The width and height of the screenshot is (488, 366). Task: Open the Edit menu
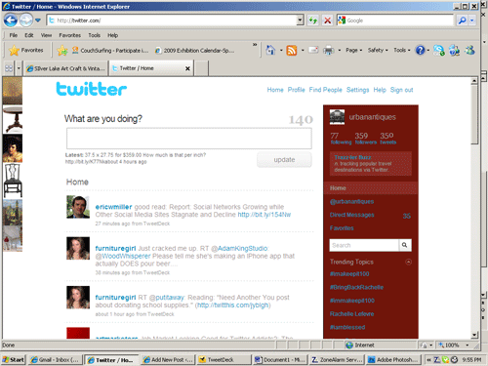point(29,35)
